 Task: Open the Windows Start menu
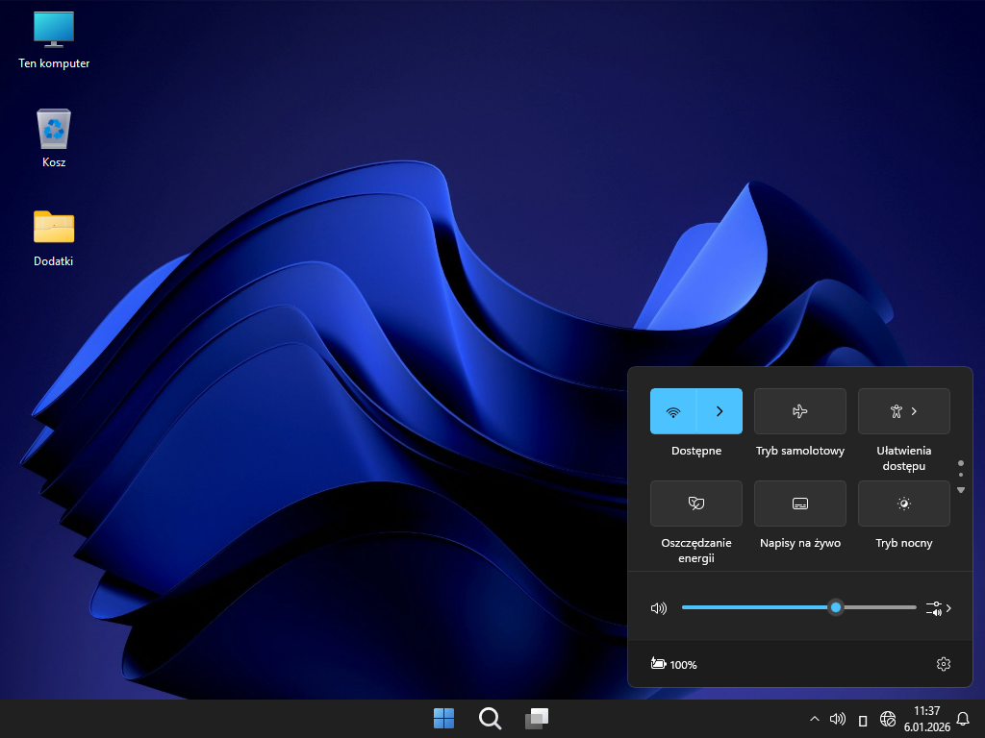[443, 718]
